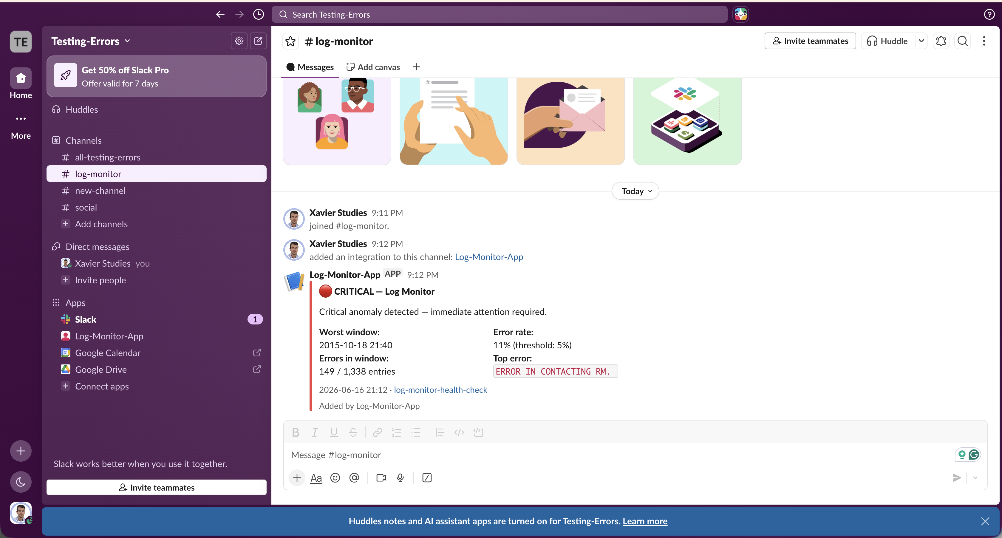Click the Underline formatting icon
This screenshot has width=1002, height=538.
click(x=334, y=432)
